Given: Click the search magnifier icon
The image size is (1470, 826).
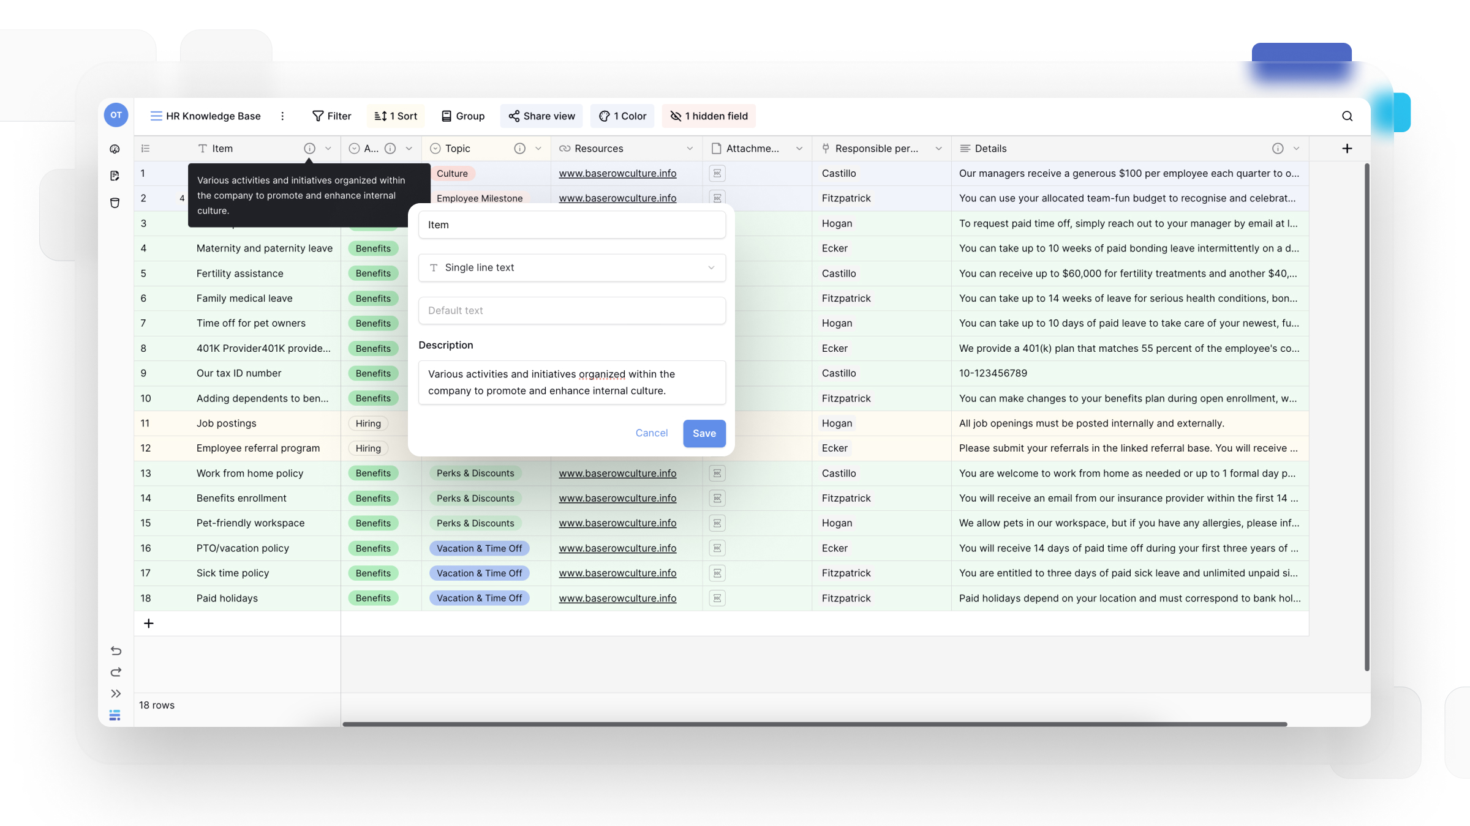Looking at the screenshot, I should coord(1347,116).
